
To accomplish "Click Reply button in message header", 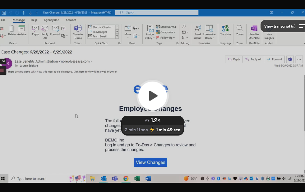I will 234,59.
